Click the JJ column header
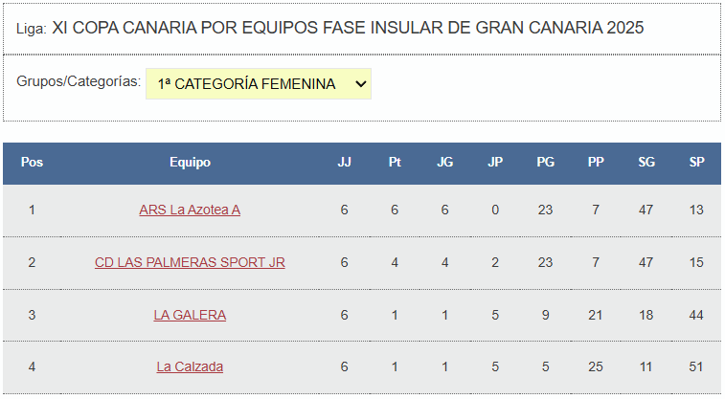This screenshot has height=399, width=725. point(344,163)
